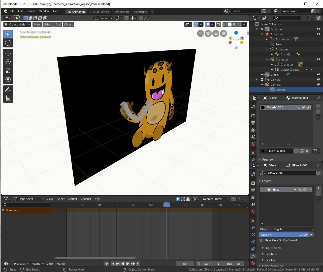The image size is (323, 272).
Task: Adjust the layer Opacity slider
Action: 284,235
